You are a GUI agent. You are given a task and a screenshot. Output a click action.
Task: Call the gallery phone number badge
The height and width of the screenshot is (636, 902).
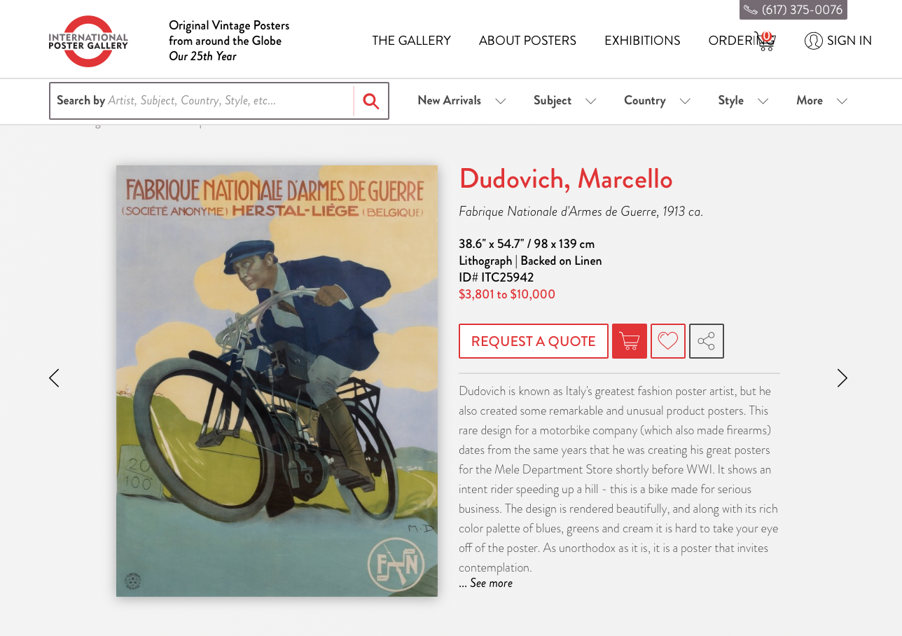[x=793, y=10]
